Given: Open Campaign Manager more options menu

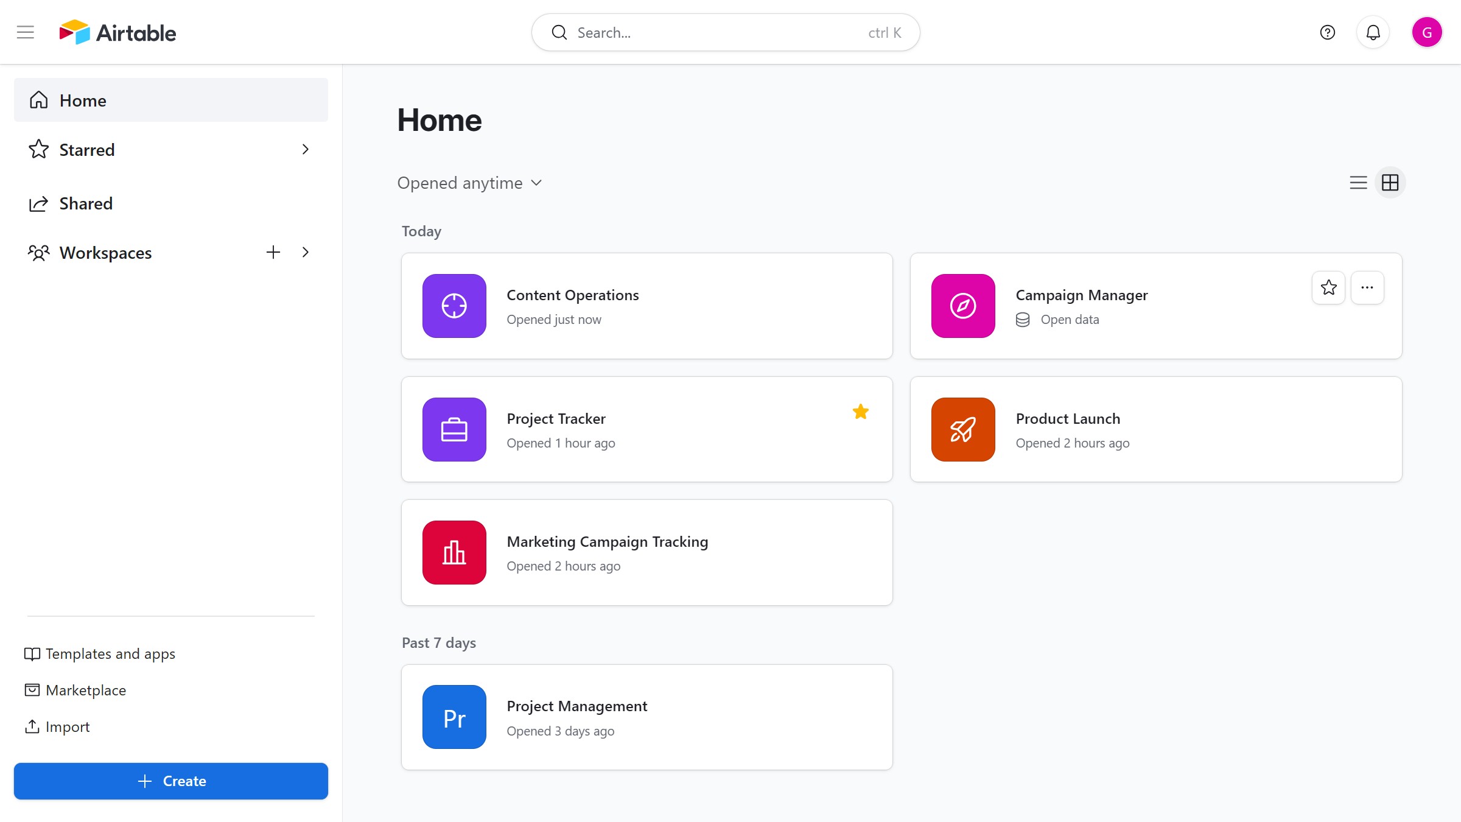Looking at the screenshot, I should [1367, 287].
